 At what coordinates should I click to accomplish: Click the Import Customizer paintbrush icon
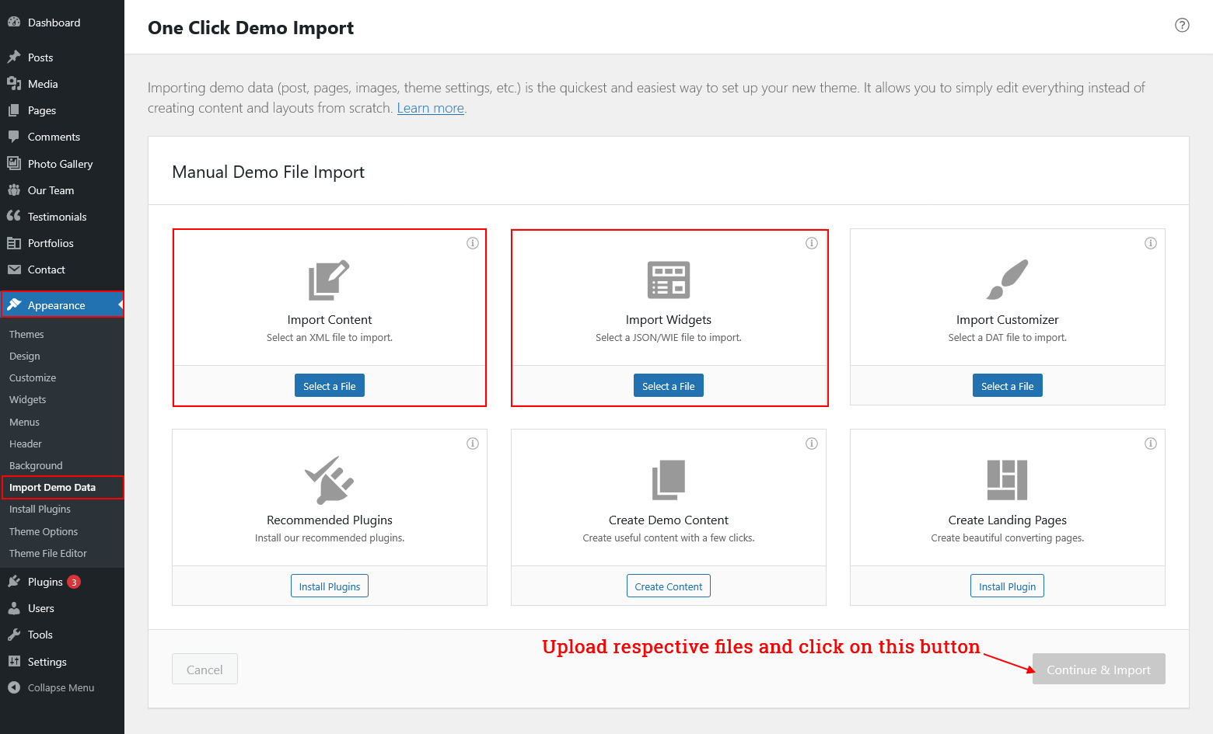(1007, 280)
